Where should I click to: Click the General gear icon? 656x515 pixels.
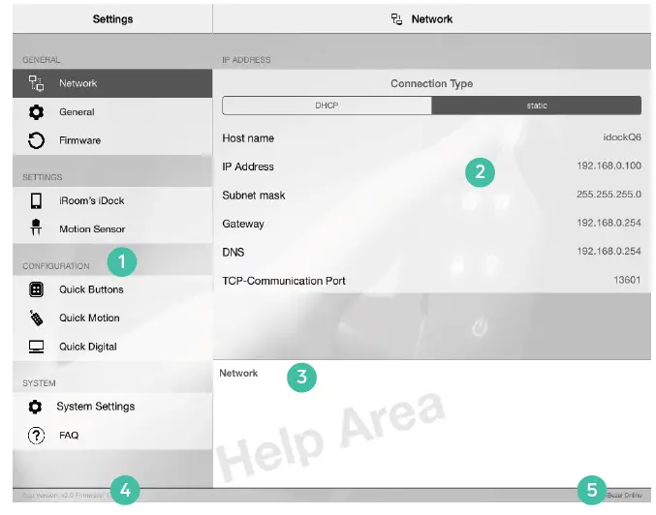coord(36,112)
